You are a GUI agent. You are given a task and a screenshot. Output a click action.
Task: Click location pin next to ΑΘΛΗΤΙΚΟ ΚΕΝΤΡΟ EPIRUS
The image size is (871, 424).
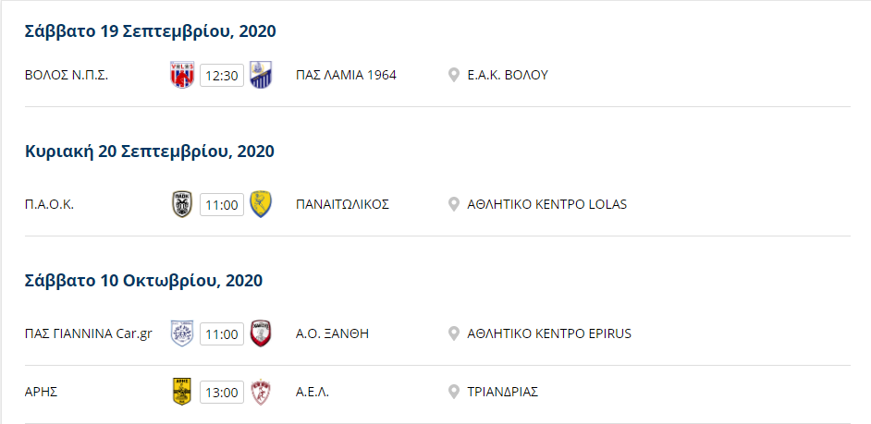coord(454,334)
